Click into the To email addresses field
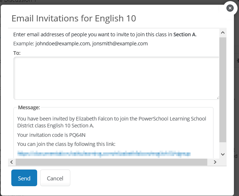 click(117, 78)
